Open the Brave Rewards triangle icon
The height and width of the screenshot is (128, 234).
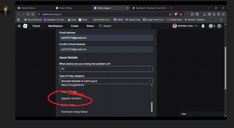181,14
